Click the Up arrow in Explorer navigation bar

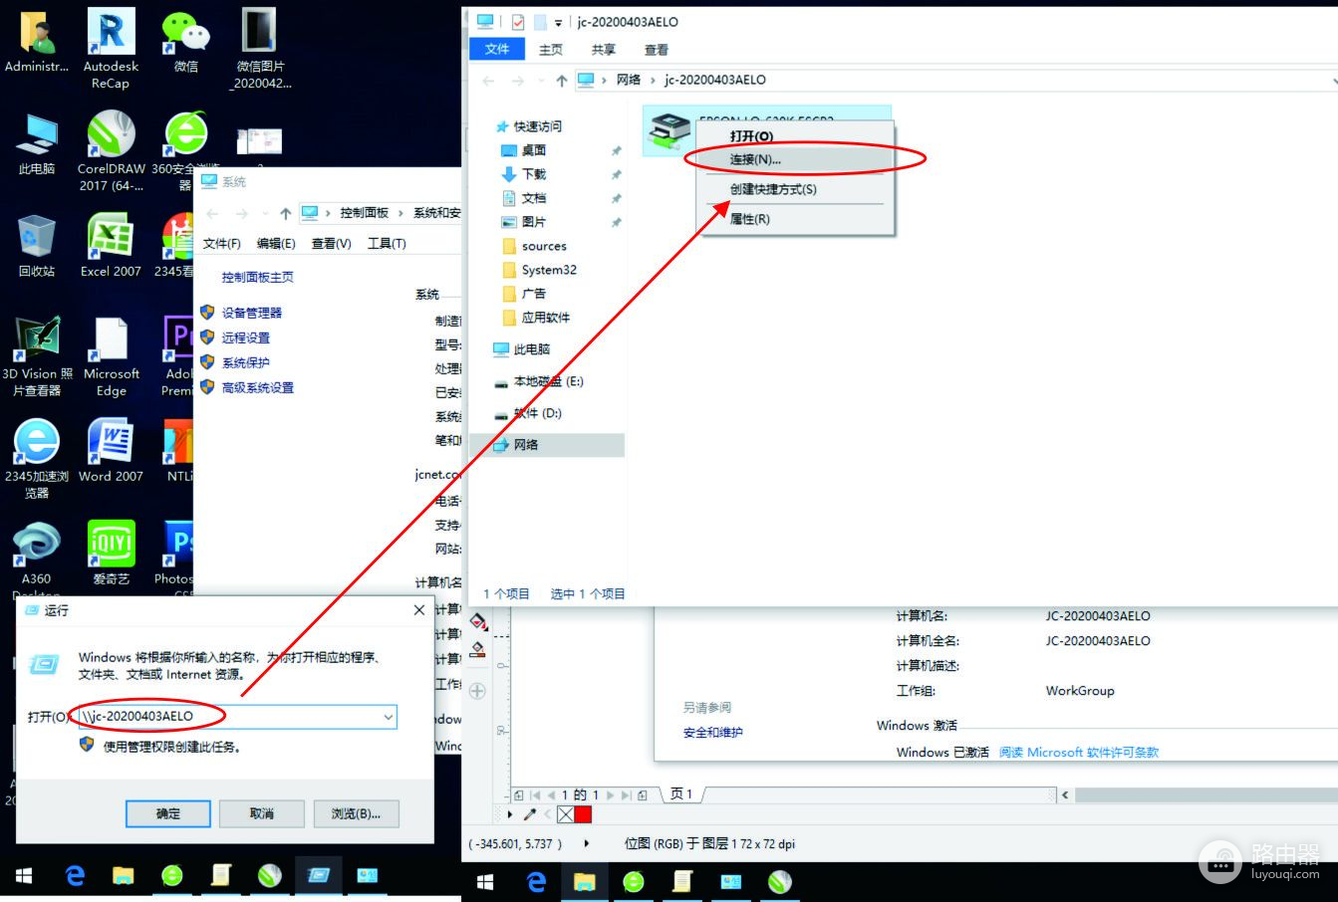[x=561, y=80]
